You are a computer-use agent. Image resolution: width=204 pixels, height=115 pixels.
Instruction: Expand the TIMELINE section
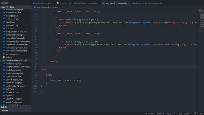(x=16, y=110)
